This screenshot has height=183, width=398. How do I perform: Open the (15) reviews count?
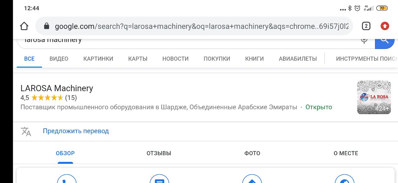(x=71, y=98)
